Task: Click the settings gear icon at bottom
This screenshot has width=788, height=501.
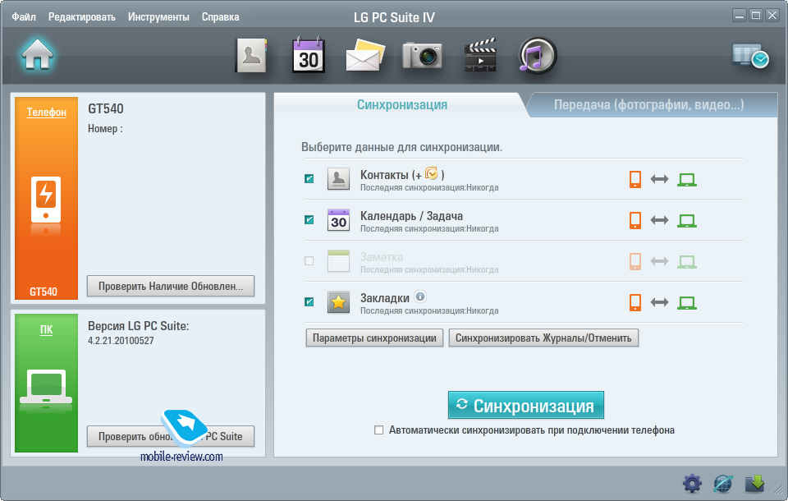Action: coord(692,484)
